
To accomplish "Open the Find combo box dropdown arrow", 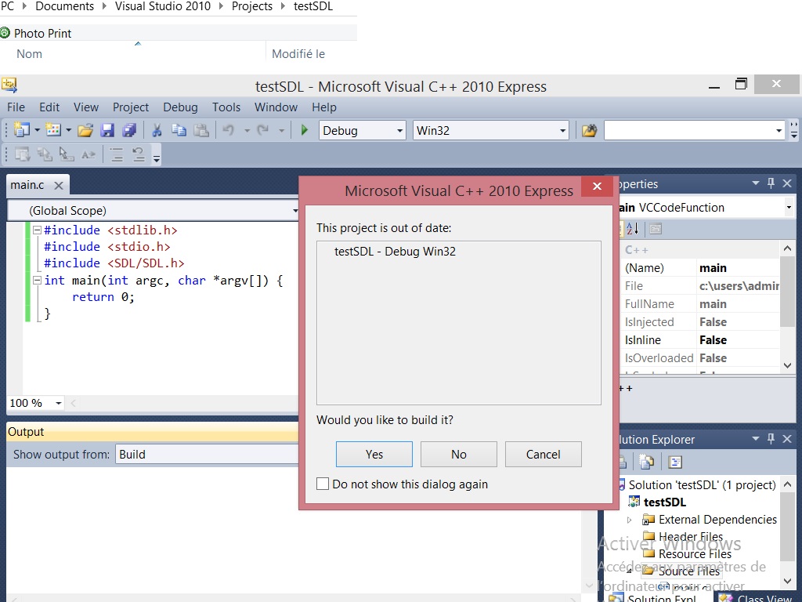I will point(779,131).
